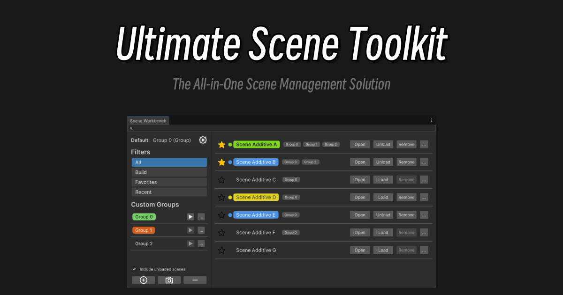563x295 pixels.
Task: Open the panel menu via the three-dot icon
Action: coord(431,120)
